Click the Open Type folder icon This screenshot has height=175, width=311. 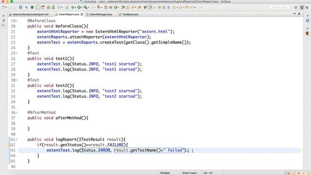tap(123, 7)
